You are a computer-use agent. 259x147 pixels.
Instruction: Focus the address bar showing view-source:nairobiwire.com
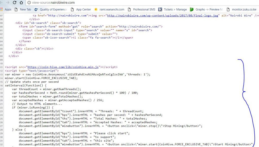(x=142, y=3)
